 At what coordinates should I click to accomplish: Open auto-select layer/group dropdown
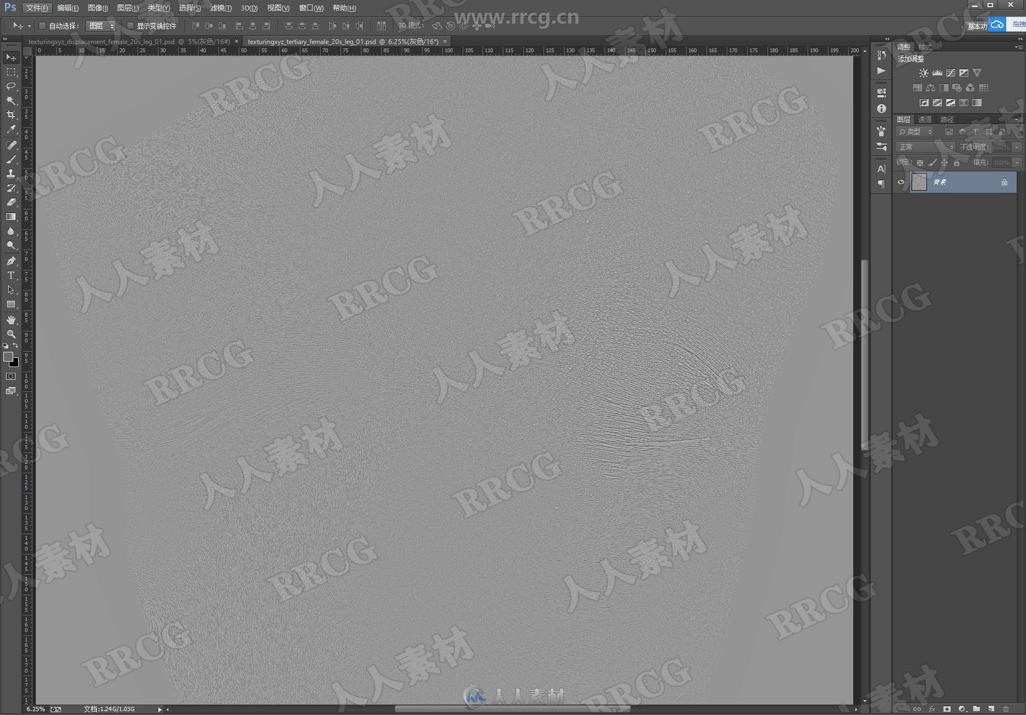click(x=101, y=26)
